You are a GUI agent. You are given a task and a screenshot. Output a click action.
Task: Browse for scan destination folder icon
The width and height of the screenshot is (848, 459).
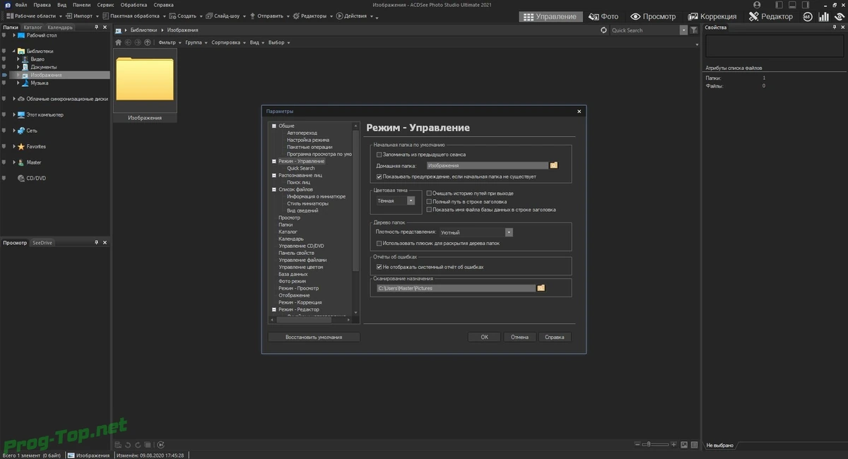click(541, 288)
